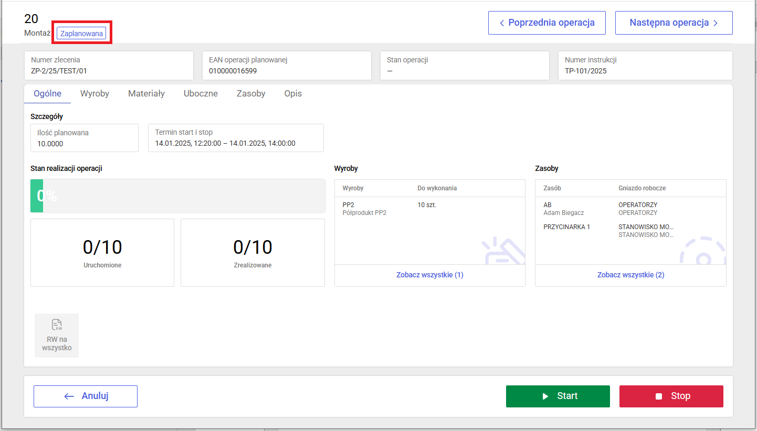
Task: Click the left chevron of Poprzednia operacja
Action: 502,23
